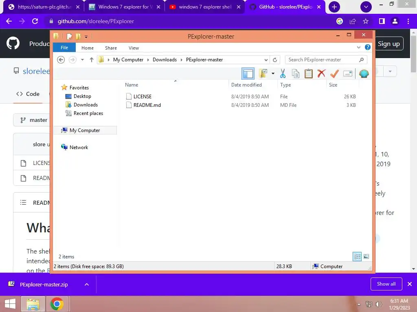The width and height of the screenshot is (417, 312).
Task: Select Downloads in navigation pane
Action: [86, 104]
